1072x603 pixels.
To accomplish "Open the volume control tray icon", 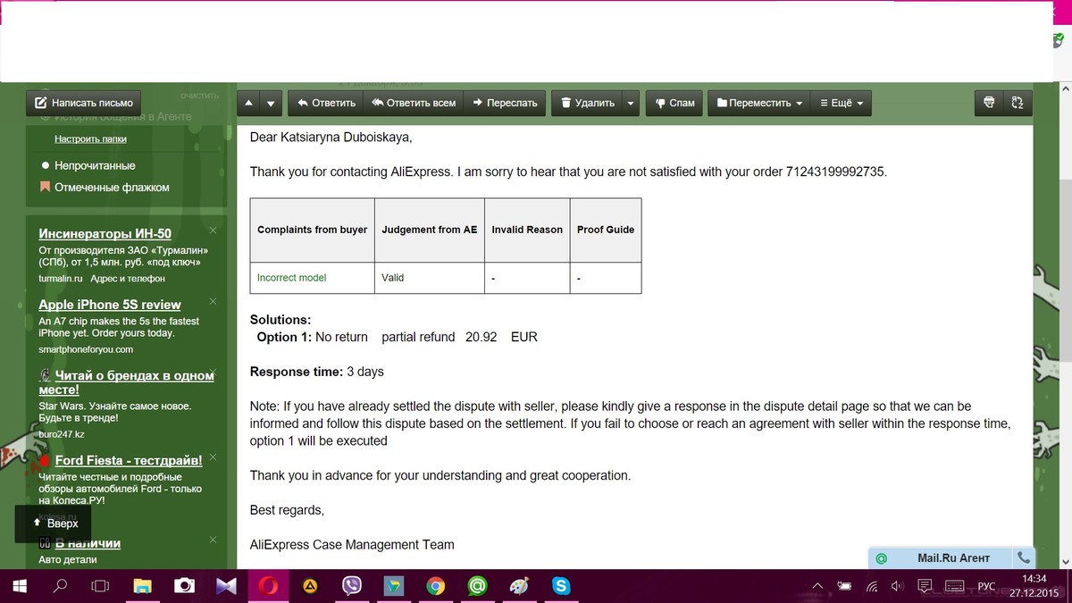I will (x=898, y=586).
